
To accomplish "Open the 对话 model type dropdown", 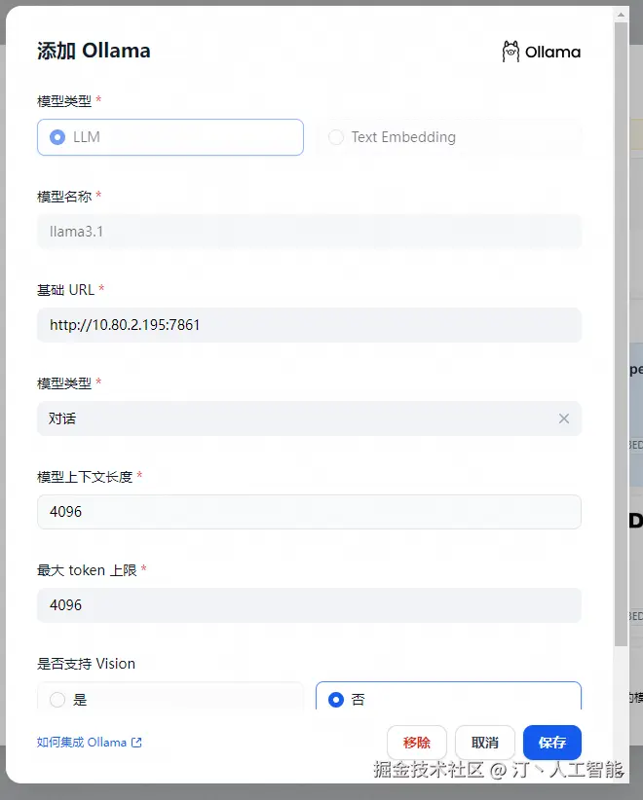I will 309,418.
